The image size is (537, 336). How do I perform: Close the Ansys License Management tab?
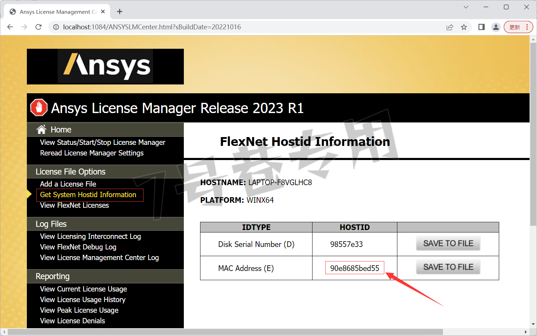103,12
